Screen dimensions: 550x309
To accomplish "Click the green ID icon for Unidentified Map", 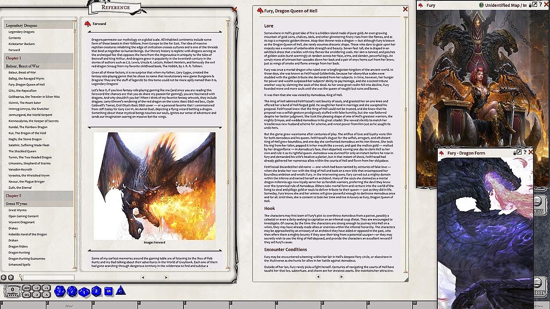I will pyautogui.click(x=481, y=5).
